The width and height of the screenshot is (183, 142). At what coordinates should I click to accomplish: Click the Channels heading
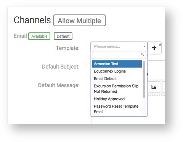point(32,20)
